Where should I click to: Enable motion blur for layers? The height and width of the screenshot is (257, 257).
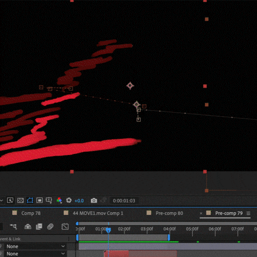50,227
